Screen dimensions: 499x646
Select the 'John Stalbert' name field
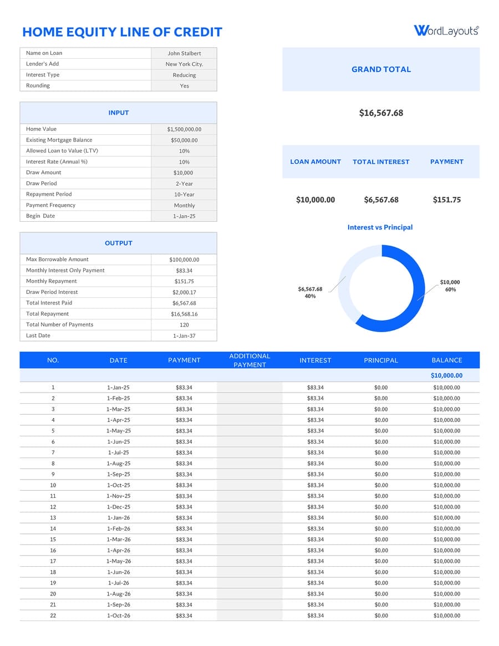click(x=184, y=53)
